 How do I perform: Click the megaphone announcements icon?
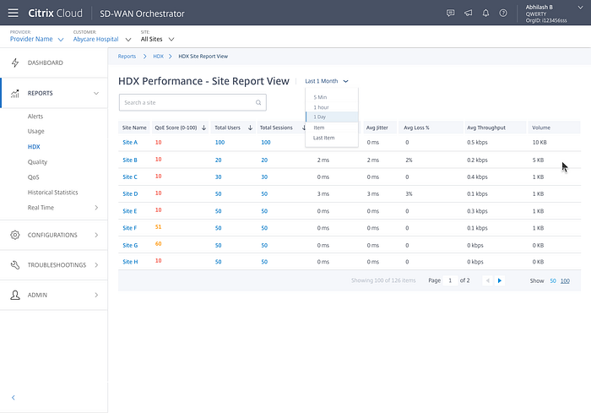click(x=468, y=13)
